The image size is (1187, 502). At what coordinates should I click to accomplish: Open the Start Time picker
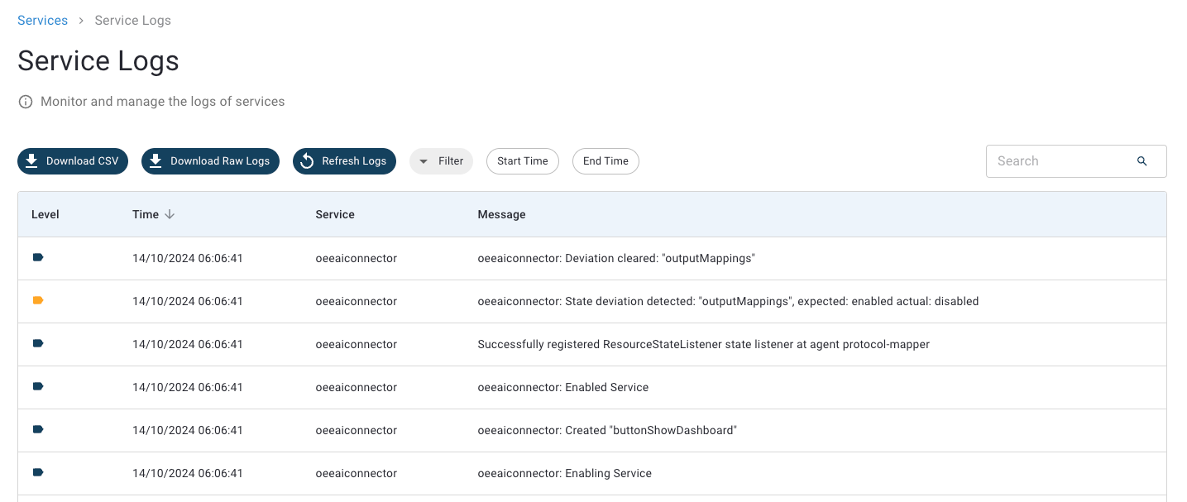522,161
